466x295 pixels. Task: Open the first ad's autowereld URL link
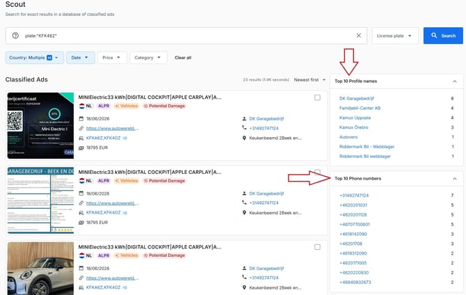point(113,129)
